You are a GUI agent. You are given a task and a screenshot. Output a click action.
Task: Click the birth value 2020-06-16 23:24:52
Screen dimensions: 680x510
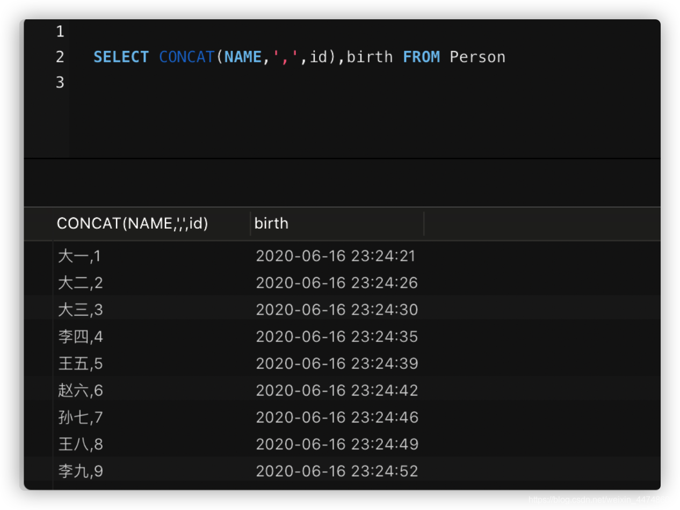click(x=337, y=471)
